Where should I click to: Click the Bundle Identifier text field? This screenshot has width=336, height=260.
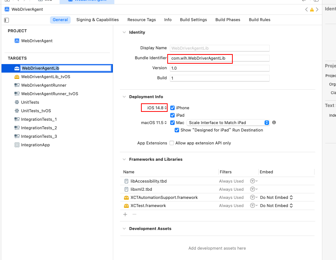220,58
